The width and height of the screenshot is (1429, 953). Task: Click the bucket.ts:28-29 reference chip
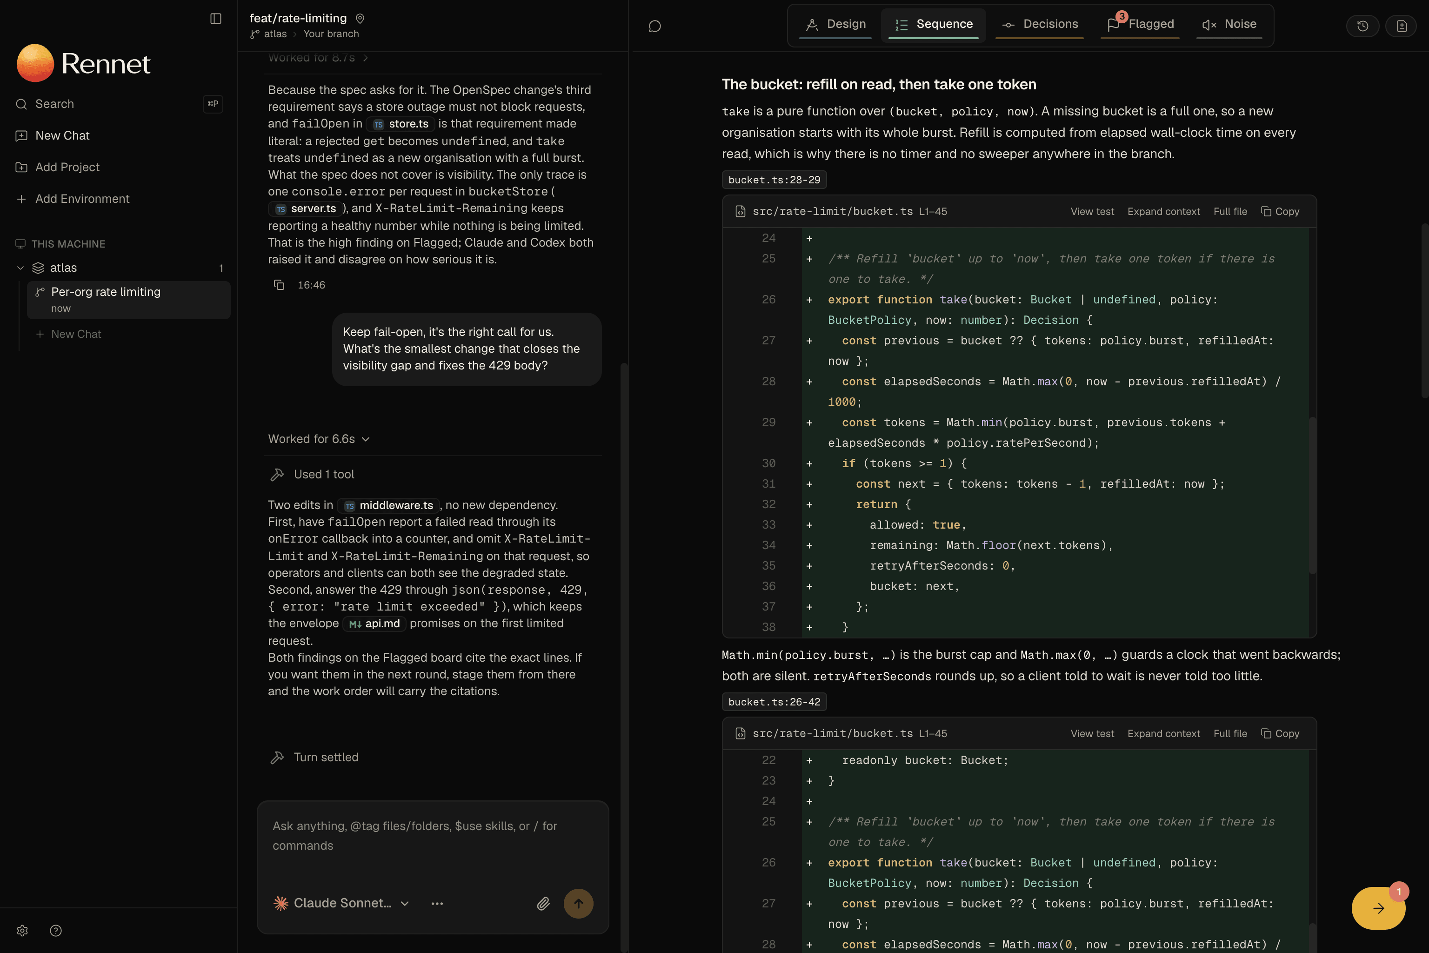pyautogui.click(x=774, y=180)
